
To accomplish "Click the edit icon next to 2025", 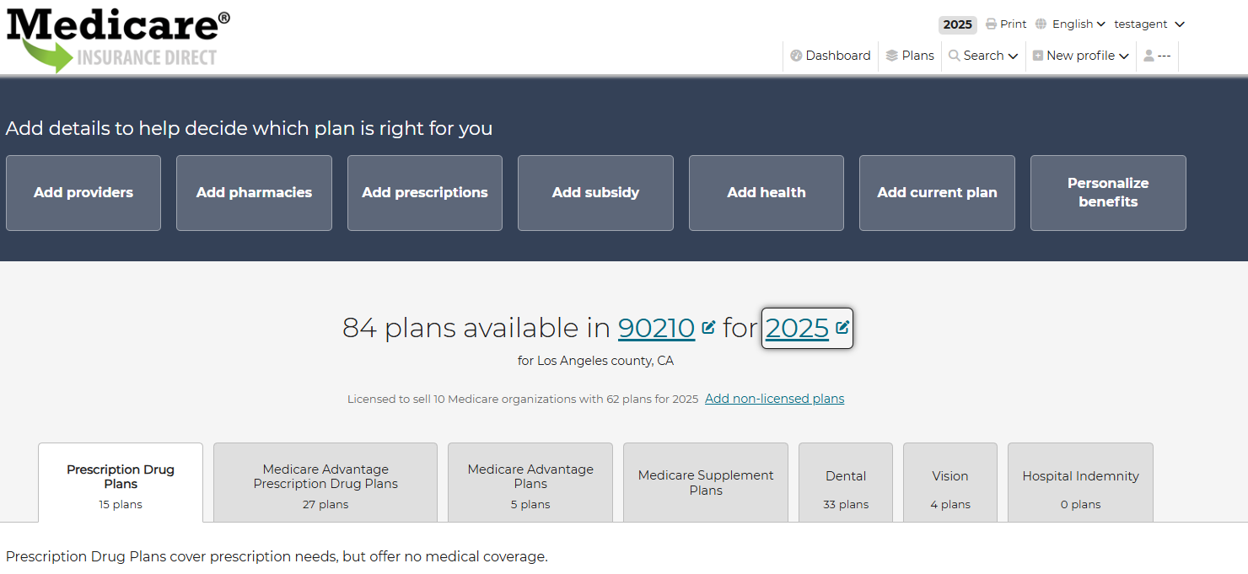I will coord(842,327).
